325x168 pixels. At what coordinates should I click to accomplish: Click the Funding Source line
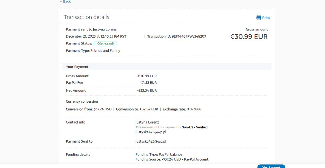pos(172,159)
